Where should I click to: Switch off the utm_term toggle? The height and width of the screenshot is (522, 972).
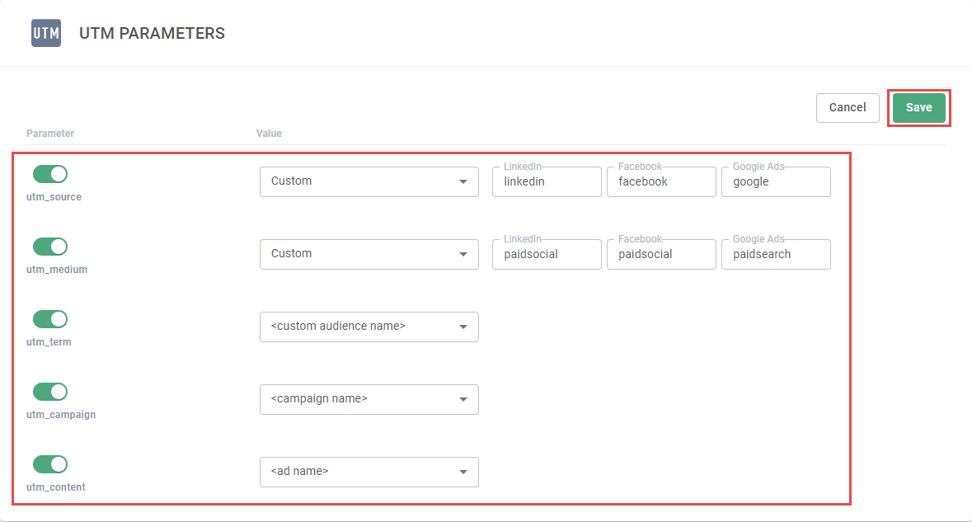pos(50,319)
